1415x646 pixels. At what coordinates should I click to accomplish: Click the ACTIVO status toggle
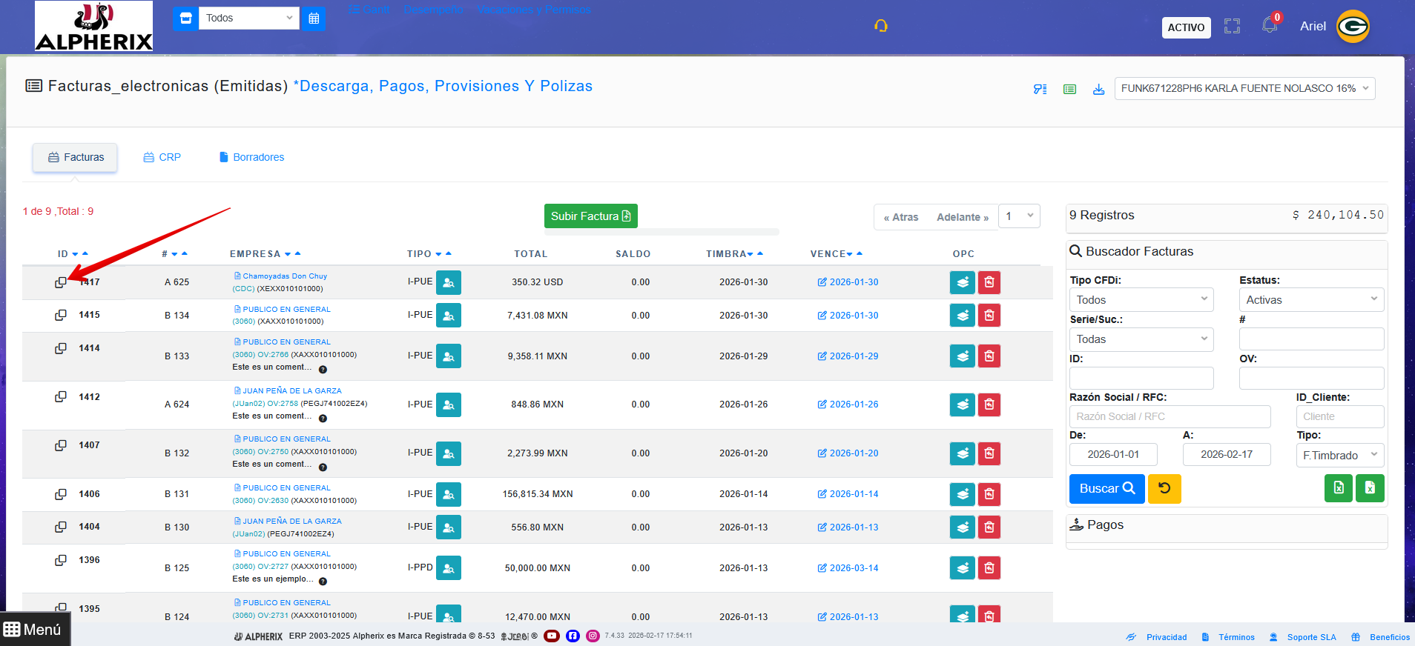pos(1186,27)
